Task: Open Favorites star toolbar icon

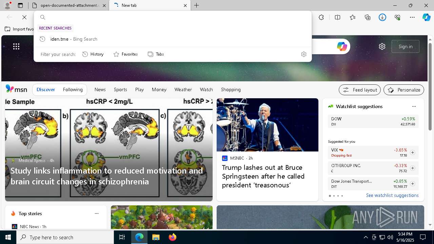Action: pos(353,17)
